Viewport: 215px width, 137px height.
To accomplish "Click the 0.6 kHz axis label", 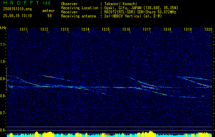I will (x=3, y=130).
